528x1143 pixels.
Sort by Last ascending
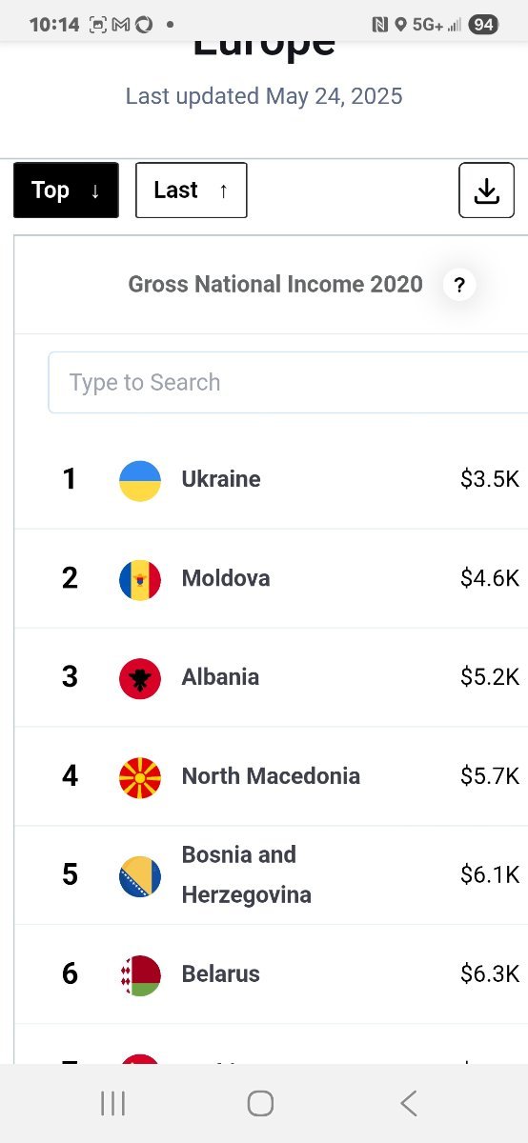(x=192, y=190)
